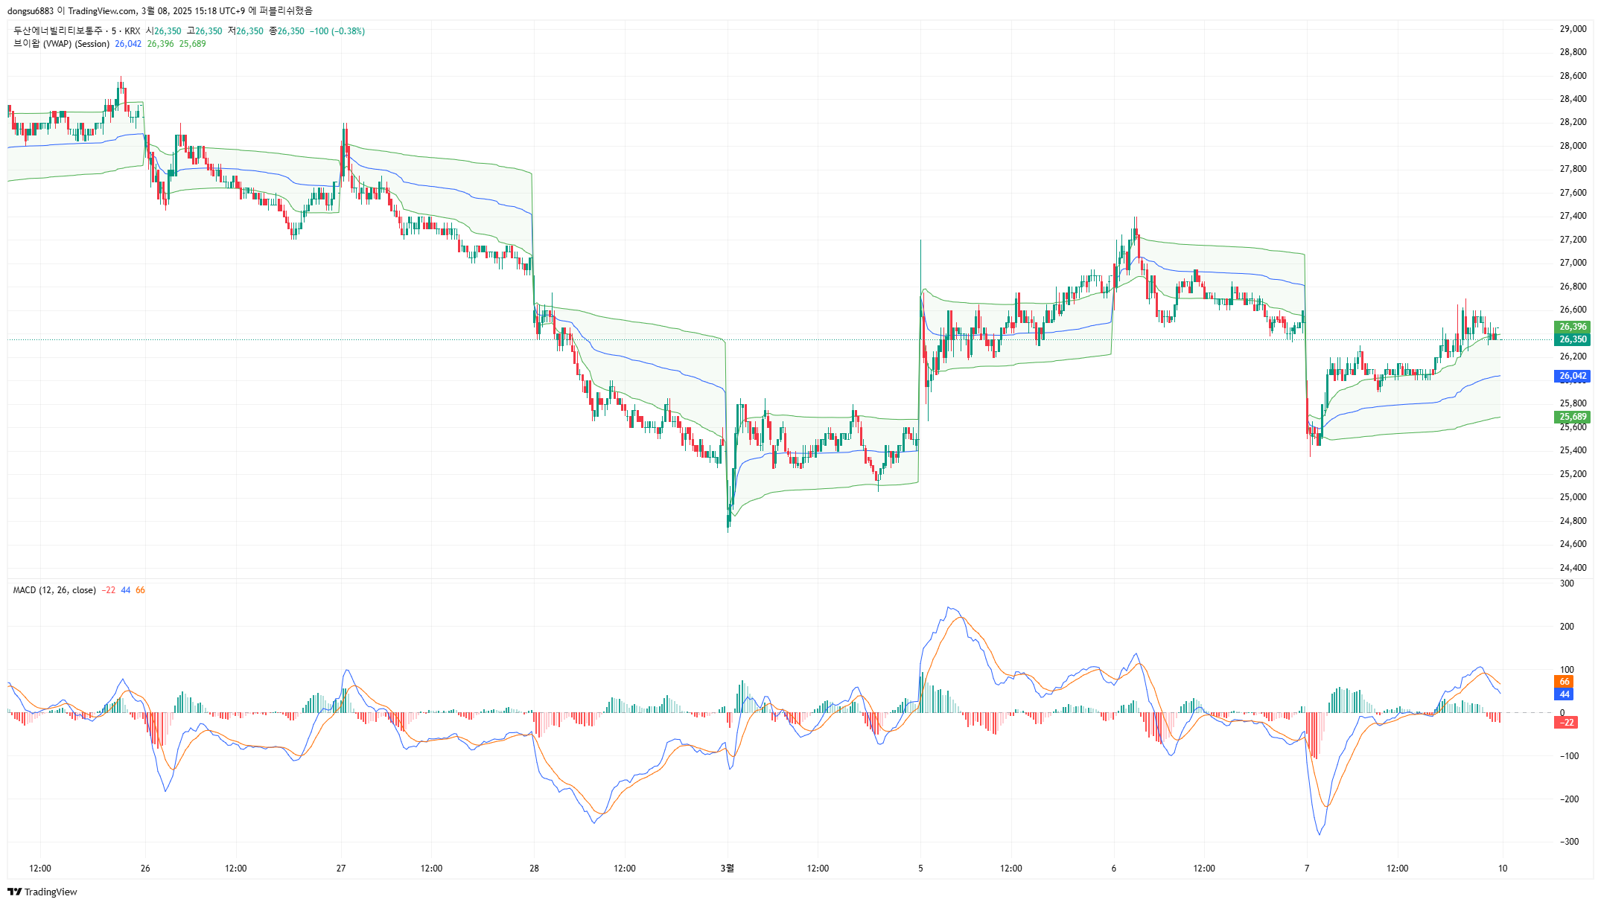
Task: Click the 두산에너빌리티보통주 symbol title
Action: coord(58,31)
